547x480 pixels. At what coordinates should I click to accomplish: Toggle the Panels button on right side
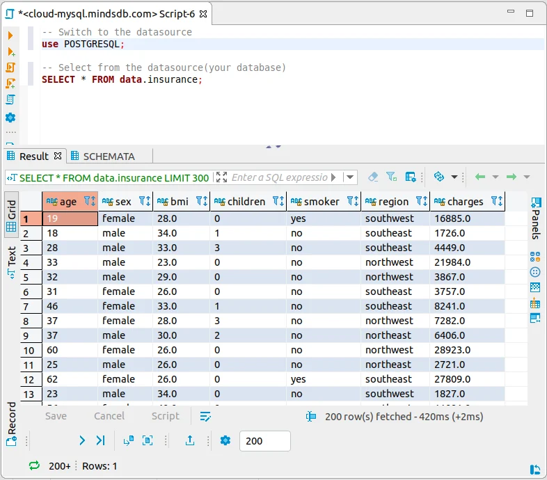pyautogui.click(x=536, y=218)
